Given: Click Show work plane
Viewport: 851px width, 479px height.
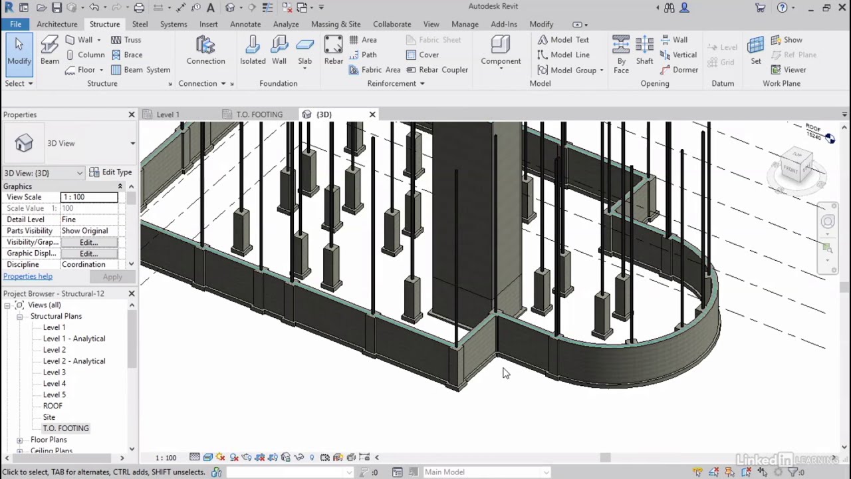Looking at the screenshot, I should pos(787,39).
